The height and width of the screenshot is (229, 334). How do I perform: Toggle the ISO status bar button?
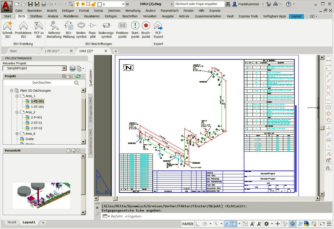tap(300, 224)
